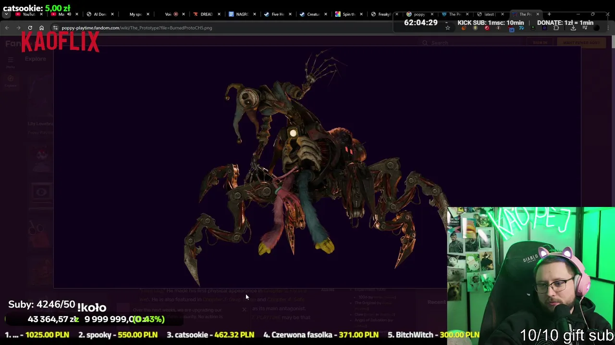Click the 62:04:29 stream timer

tap(421, 23)
